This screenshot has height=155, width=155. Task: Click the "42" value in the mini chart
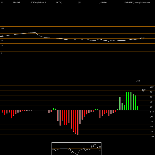tap(100, 151)
